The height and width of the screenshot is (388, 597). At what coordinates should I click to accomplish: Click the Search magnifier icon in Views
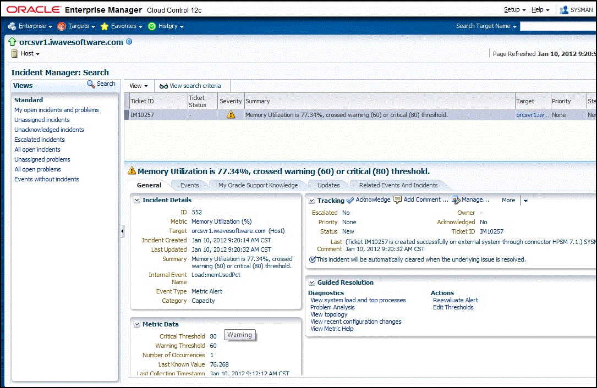(x=91, y=84)
